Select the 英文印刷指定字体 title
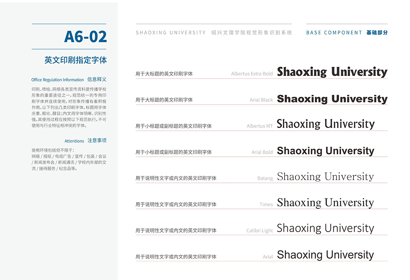This screenshot has width=410, height=280. [75, 60]
